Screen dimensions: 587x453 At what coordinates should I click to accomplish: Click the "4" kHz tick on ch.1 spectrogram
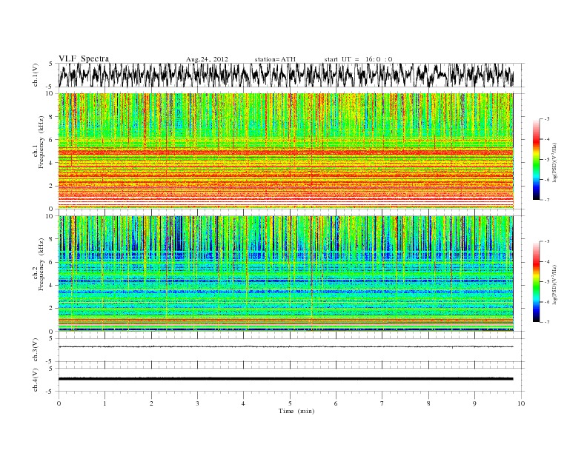(51, 163)
